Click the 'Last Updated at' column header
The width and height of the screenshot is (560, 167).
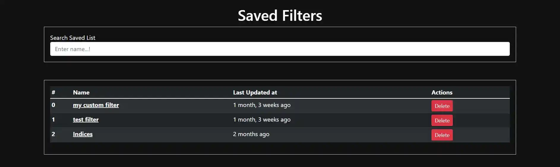coord(255,92)
